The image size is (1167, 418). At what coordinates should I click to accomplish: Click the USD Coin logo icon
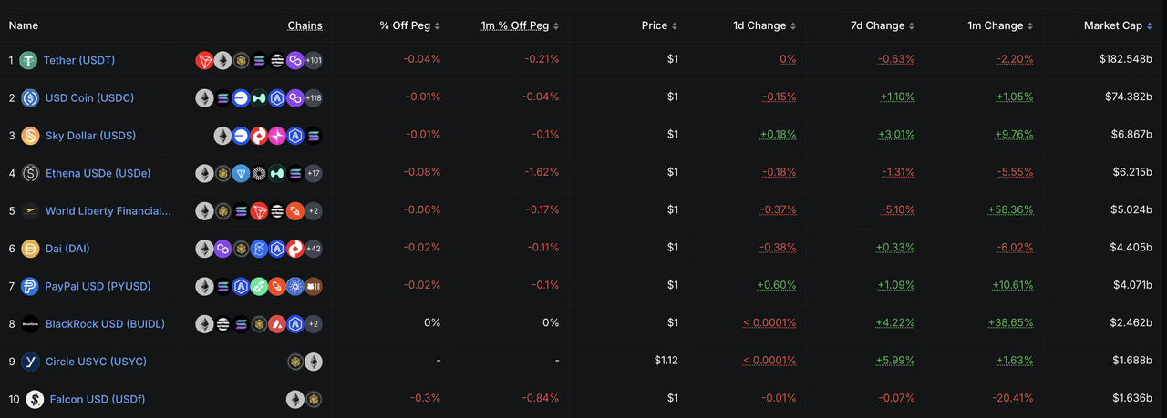click(x=30, y=97)
